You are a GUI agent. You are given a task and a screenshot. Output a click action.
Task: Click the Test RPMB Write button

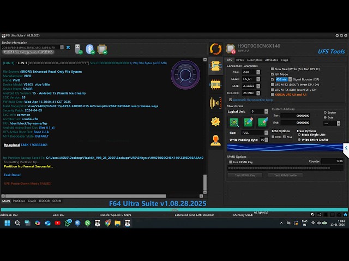point(285,175)
